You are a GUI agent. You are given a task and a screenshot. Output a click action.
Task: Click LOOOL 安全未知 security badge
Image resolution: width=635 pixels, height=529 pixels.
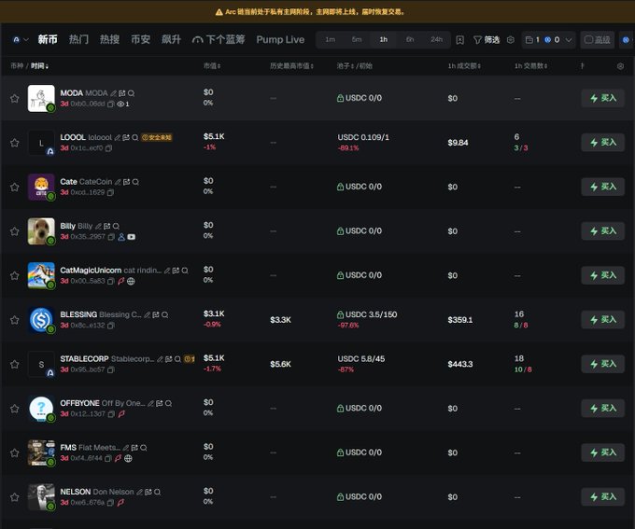[157, 137]
